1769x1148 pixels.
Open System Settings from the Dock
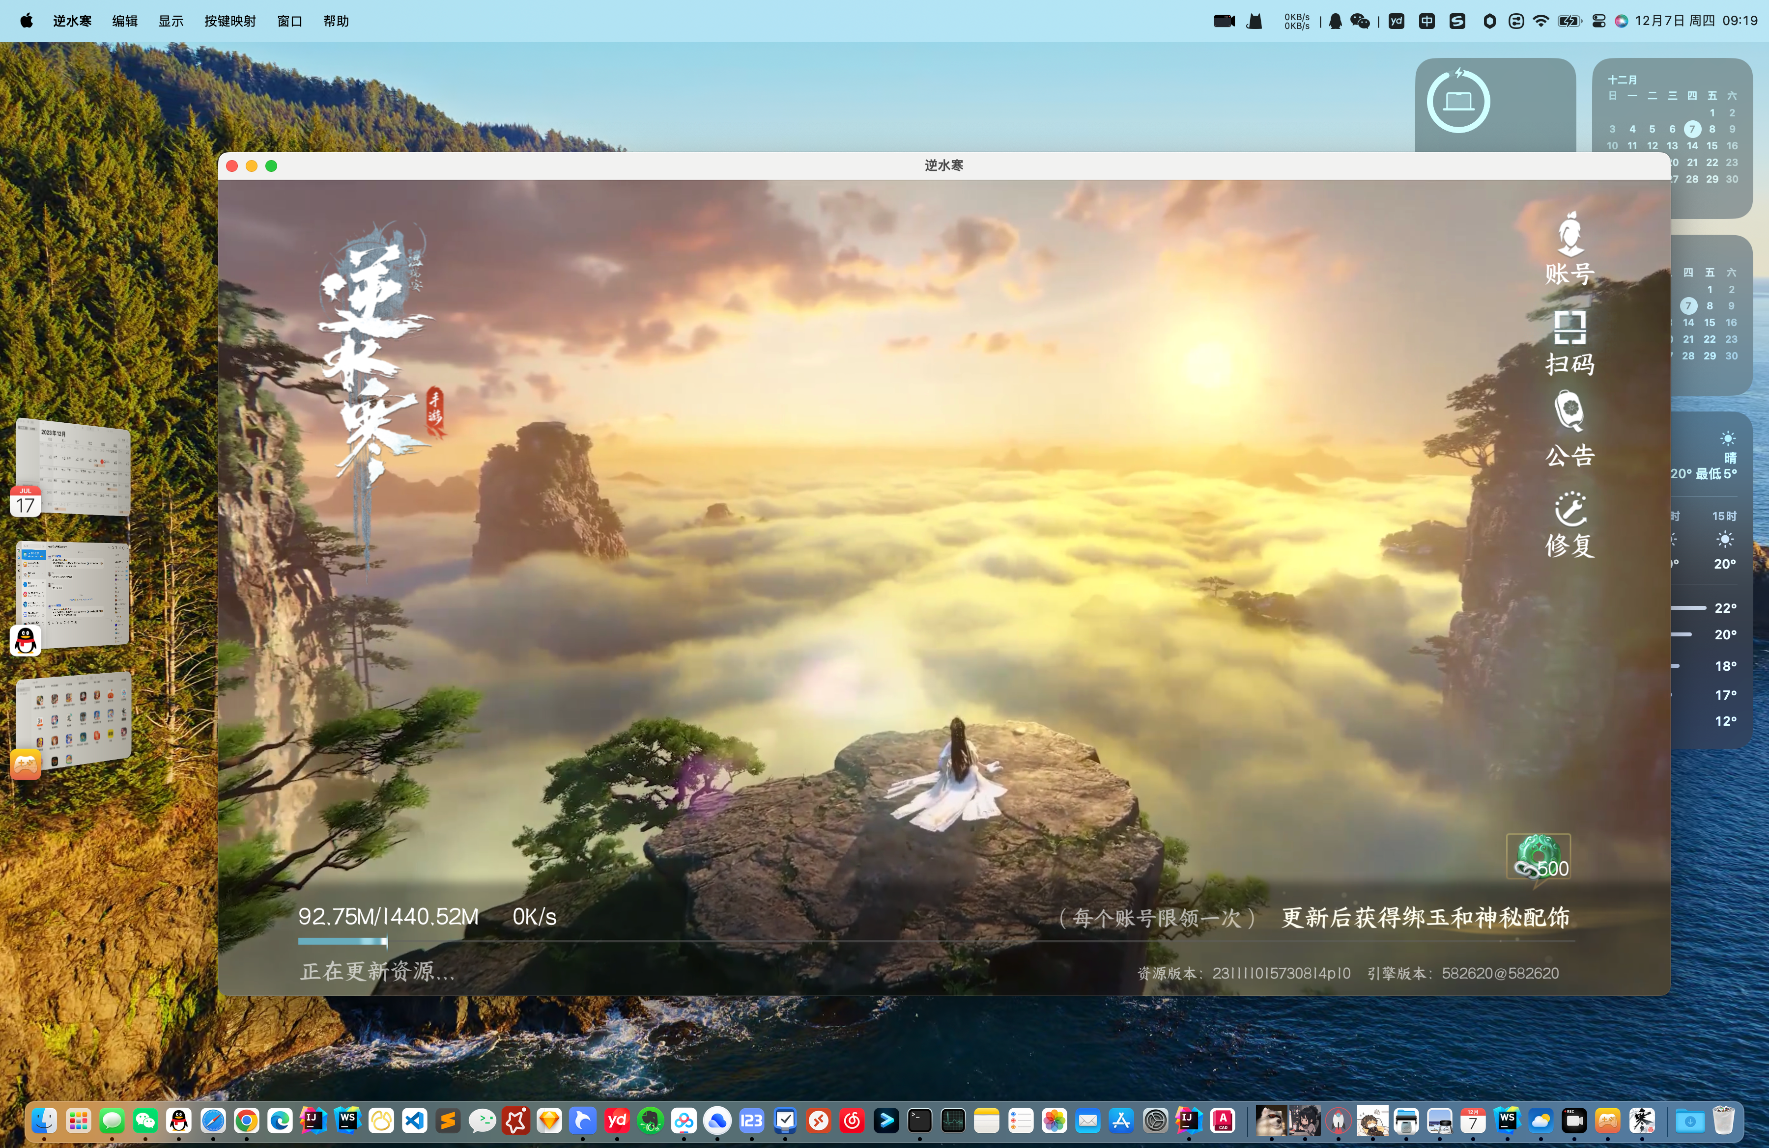tap(1155, 1120)
